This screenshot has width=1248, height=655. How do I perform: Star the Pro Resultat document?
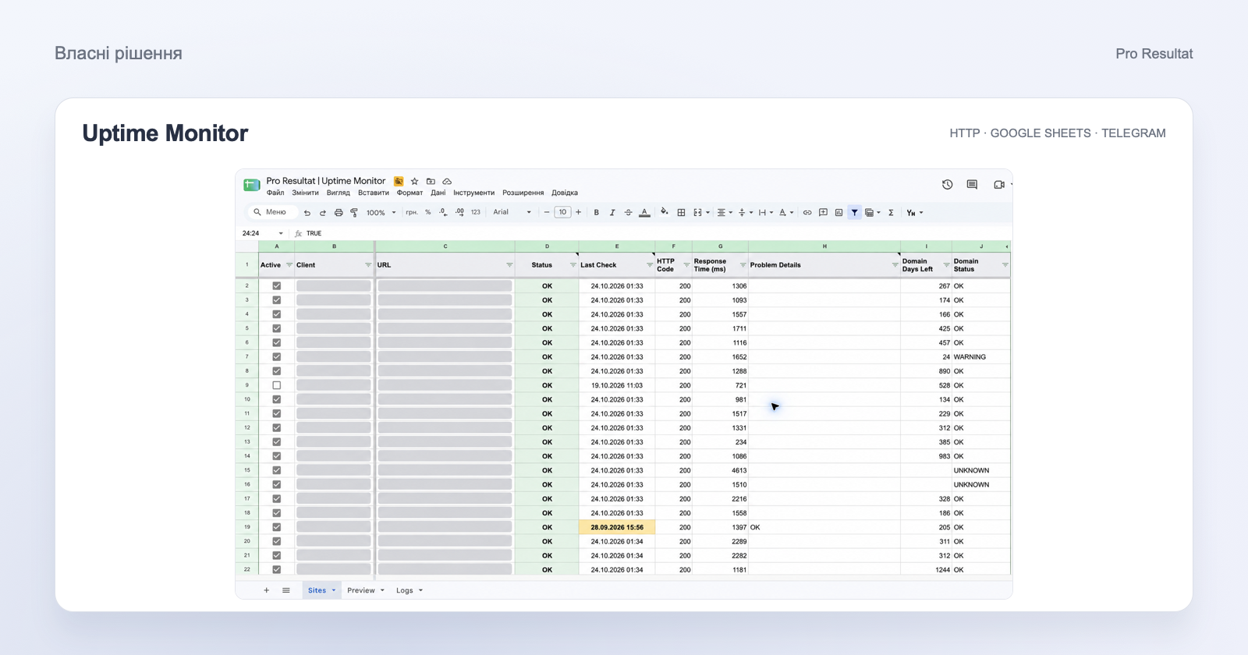pos(415,182)
